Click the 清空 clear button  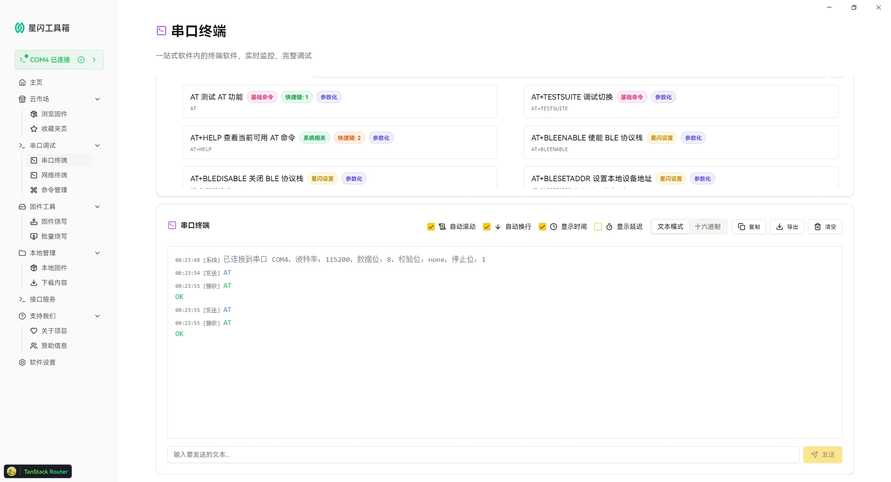[x=825, y=227]
